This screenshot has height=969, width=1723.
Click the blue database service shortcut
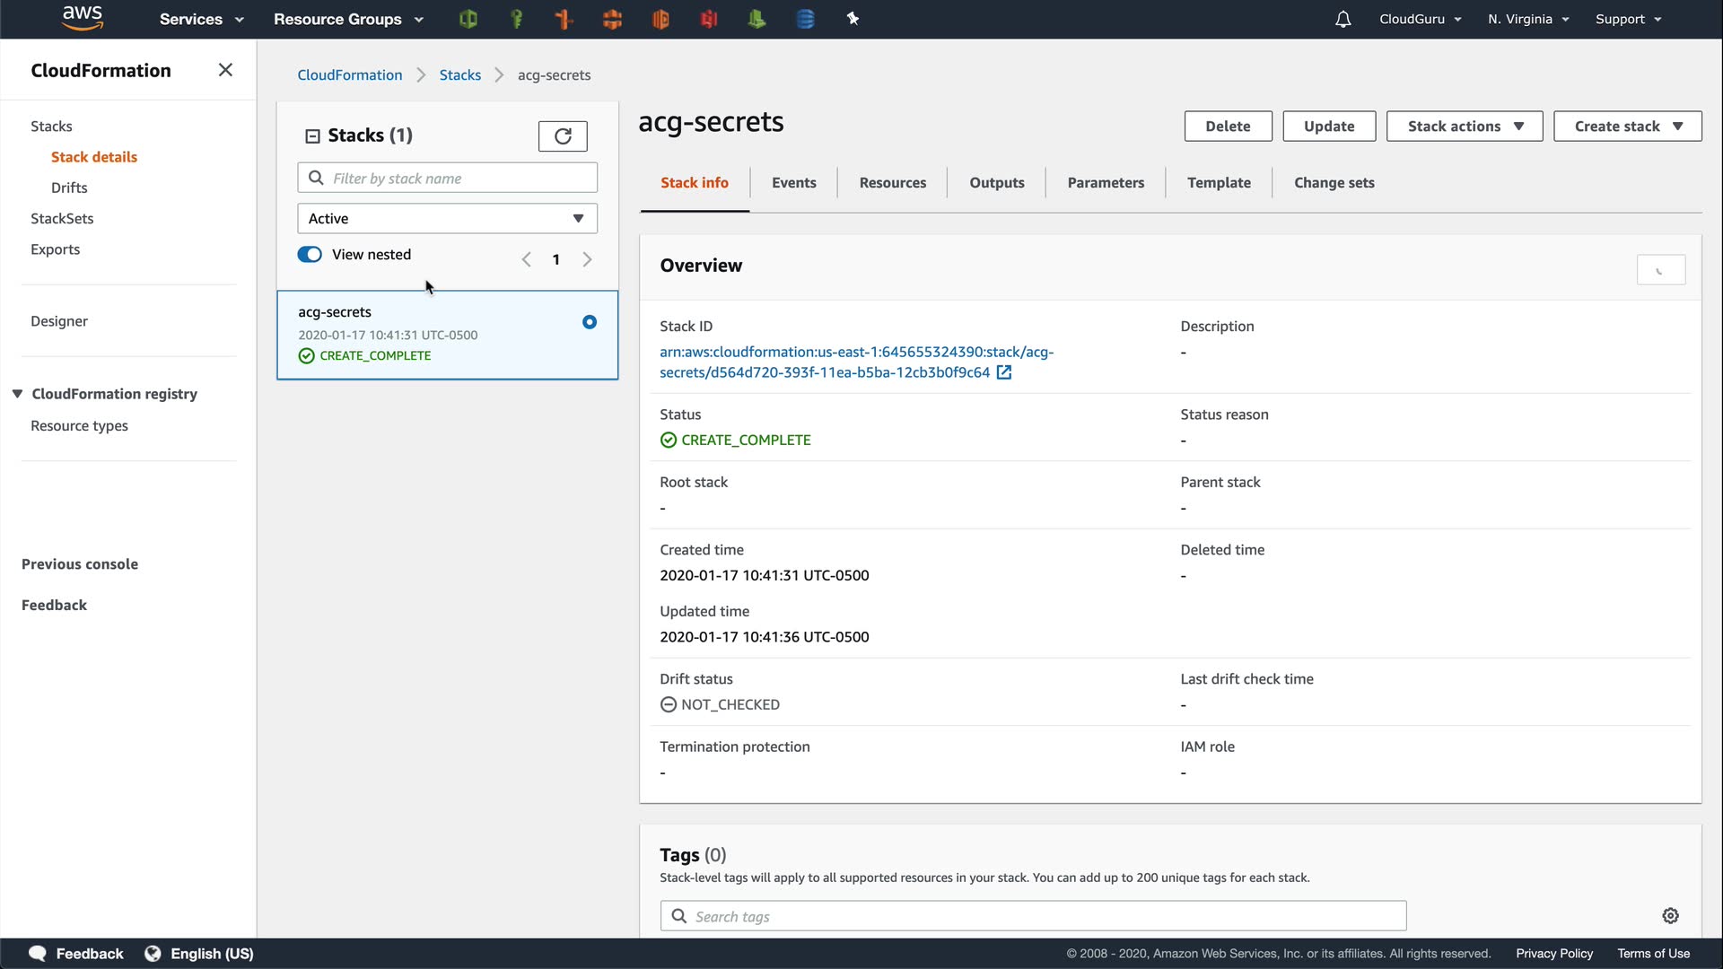click(x=805, y=19)
